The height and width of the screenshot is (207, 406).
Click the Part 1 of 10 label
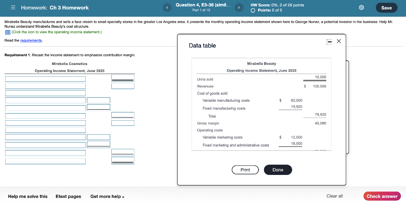pyautogui.click(x=201, y=10)
